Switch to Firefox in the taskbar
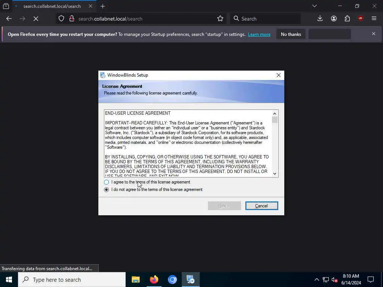383x287 pixels. point(154,280)
